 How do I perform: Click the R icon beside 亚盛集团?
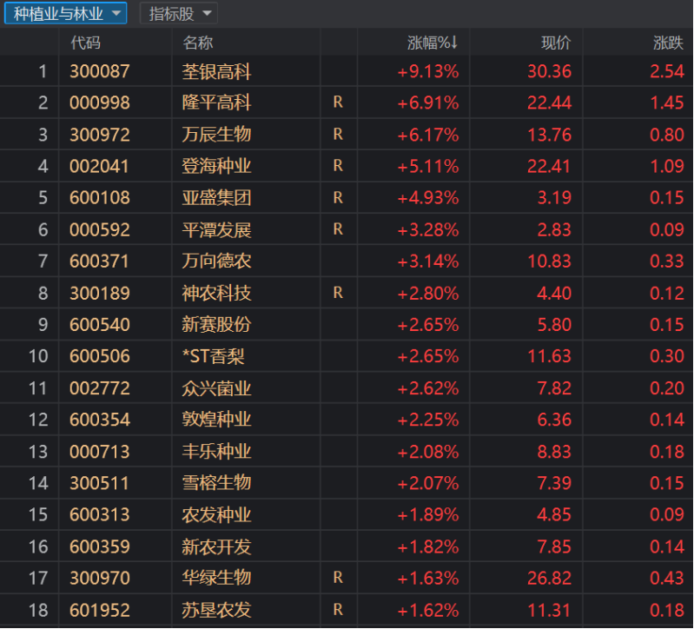click(x=338, y=198)
